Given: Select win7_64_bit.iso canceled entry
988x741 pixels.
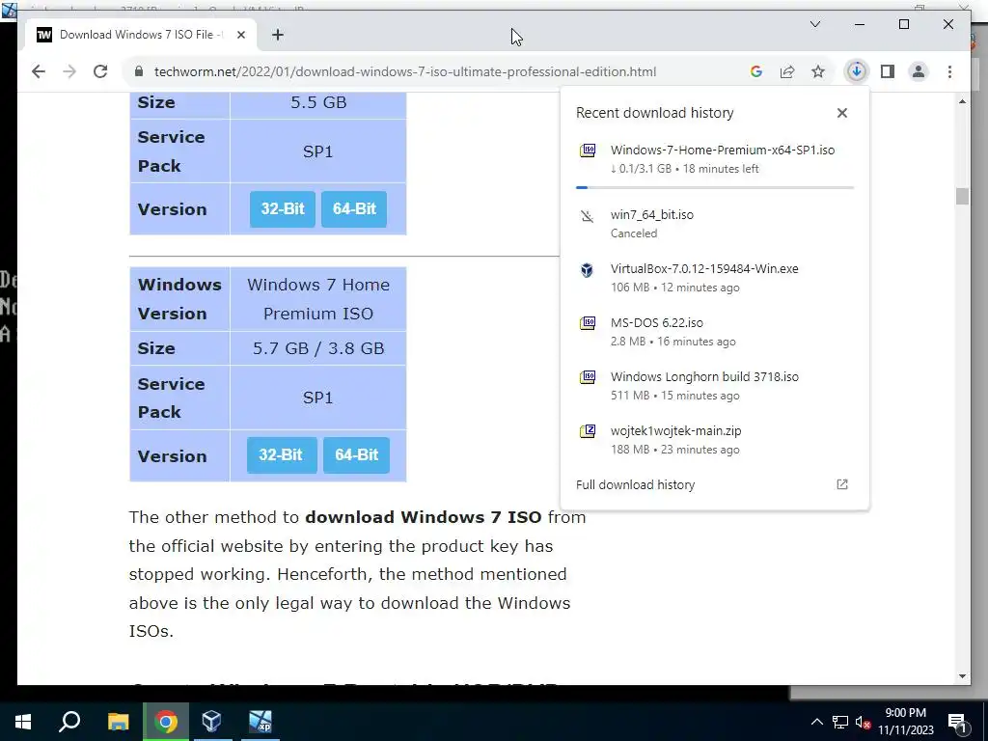Looking at the screenshot, I should (715, 224).
